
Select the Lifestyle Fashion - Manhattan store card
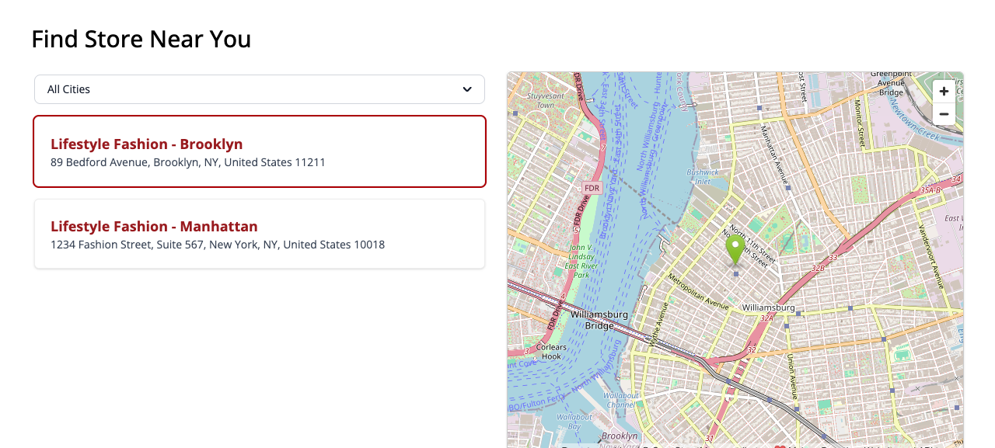click(x=260, y=234)
